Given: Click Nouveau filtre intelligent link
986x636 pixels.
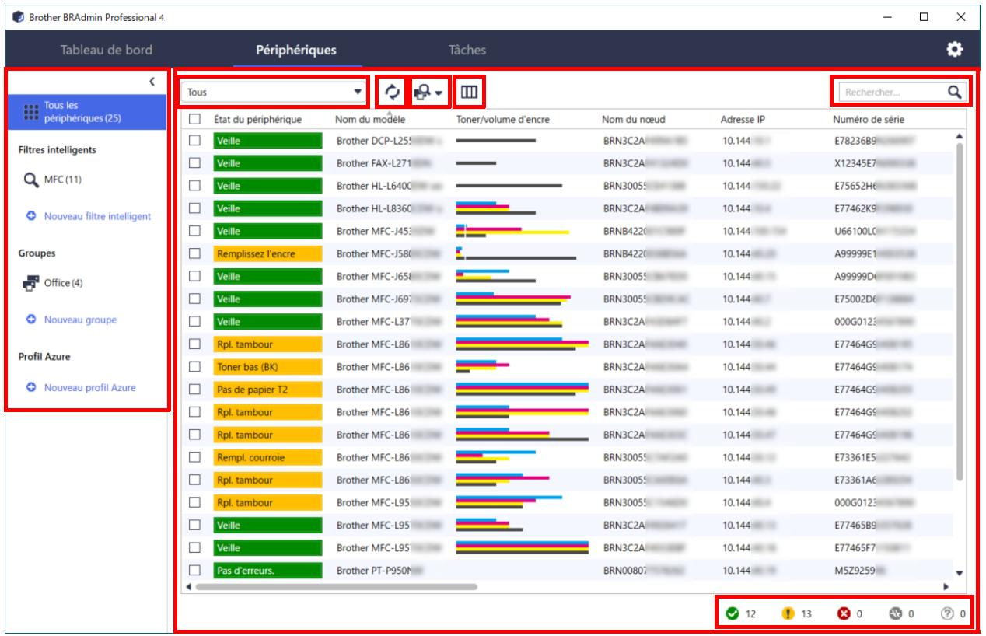Looking at the screenshot, I should (97, 216).
